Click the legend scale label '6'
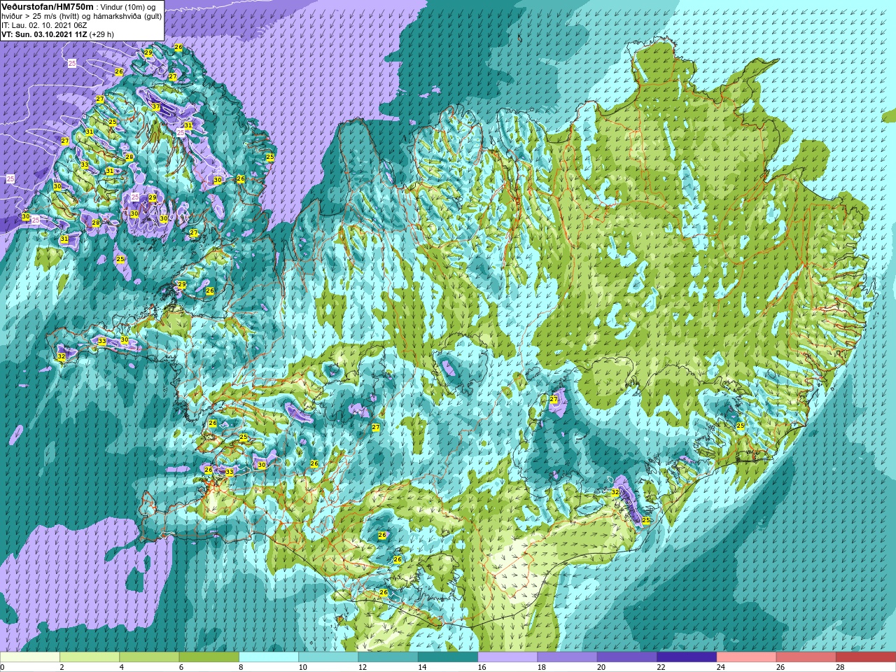This screenshot has width=896, height=672. click(x=181, y=667)
